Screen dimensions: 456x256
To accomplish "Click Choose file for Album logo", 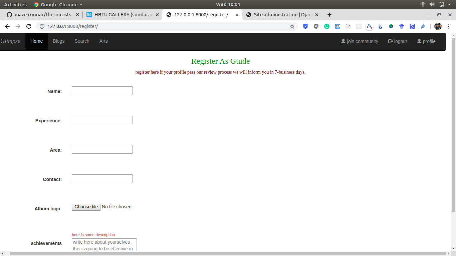I will 86,207.
